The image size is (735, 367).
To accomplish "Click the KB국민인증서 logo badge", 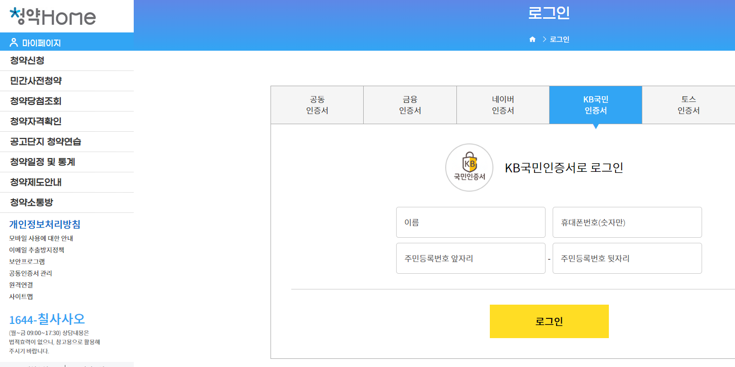I will pyautogui.click(x=469, y=168).
